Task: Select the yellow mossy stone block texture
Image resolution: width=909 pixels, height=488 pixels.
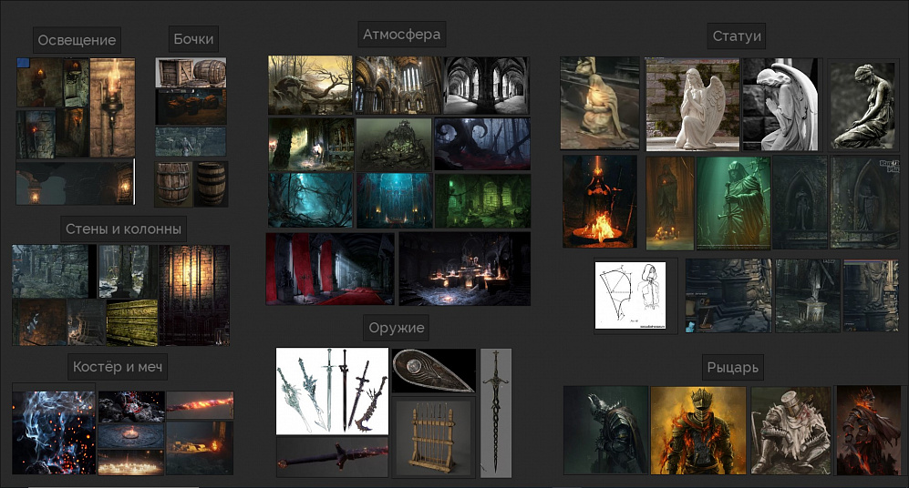Action: 132,322
